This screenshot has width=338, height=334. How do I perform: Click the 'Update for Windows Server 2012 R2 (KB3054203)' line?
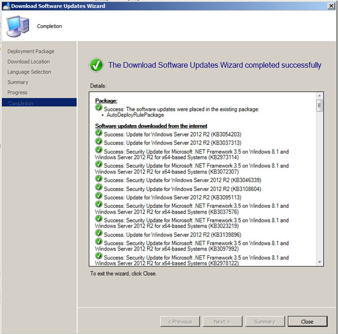(173, 134)
